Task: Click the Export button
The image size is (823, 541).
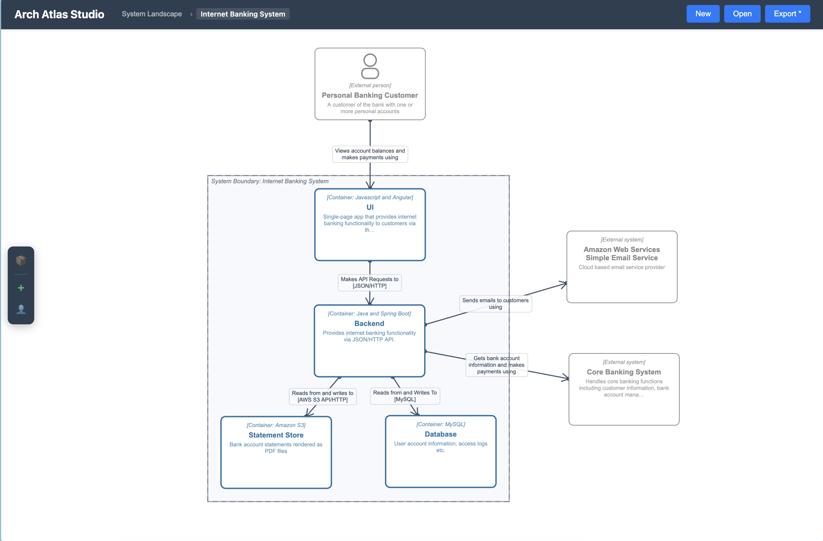Action: (x=787, y=14)
